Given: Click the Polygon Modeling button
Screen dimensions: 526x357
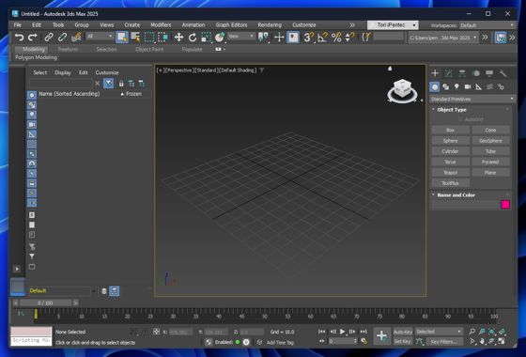Looking at the screenshot, I should (36, 57).
